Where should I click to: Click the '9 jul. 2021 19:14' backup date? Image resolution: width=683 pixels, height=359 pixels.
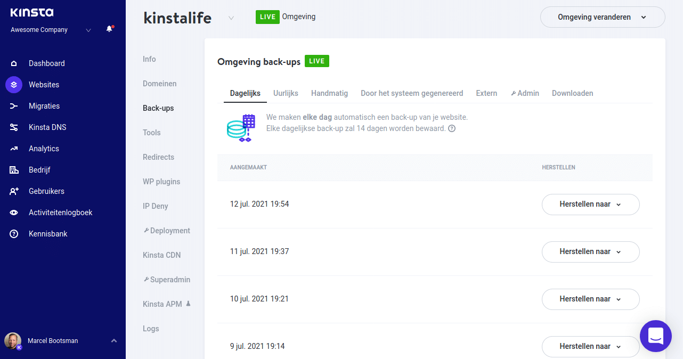coord(257,346)
